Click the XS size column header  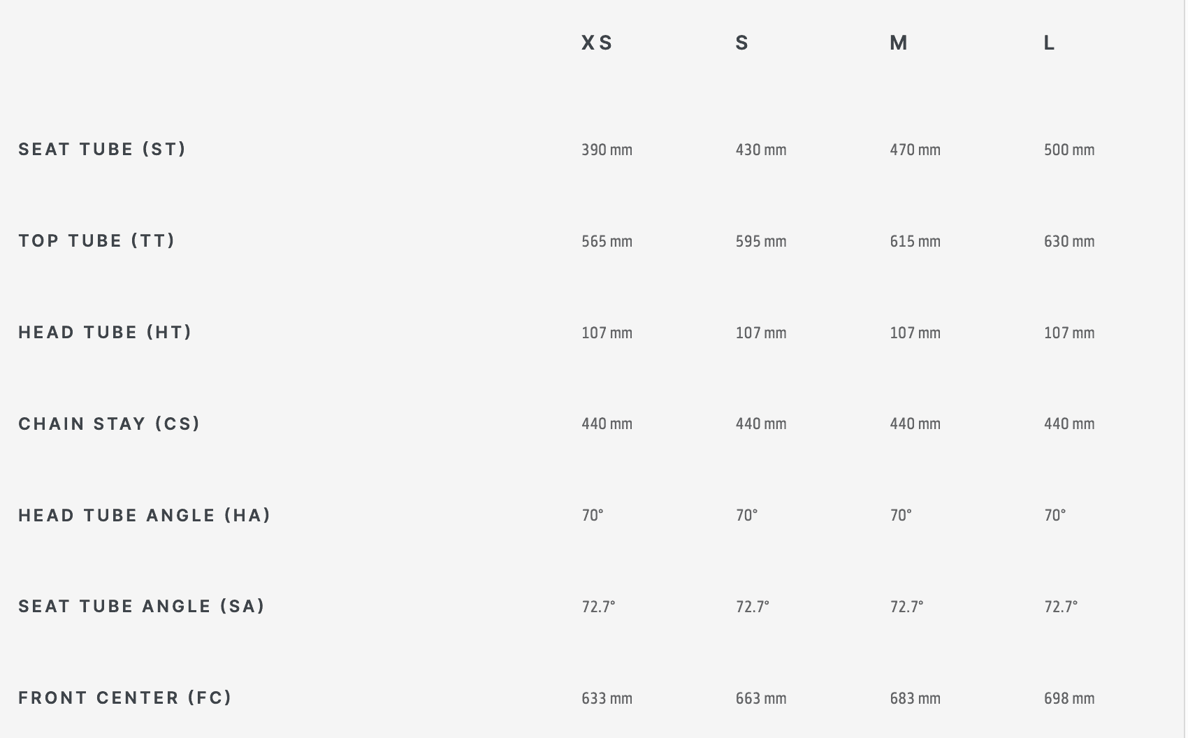597,43
